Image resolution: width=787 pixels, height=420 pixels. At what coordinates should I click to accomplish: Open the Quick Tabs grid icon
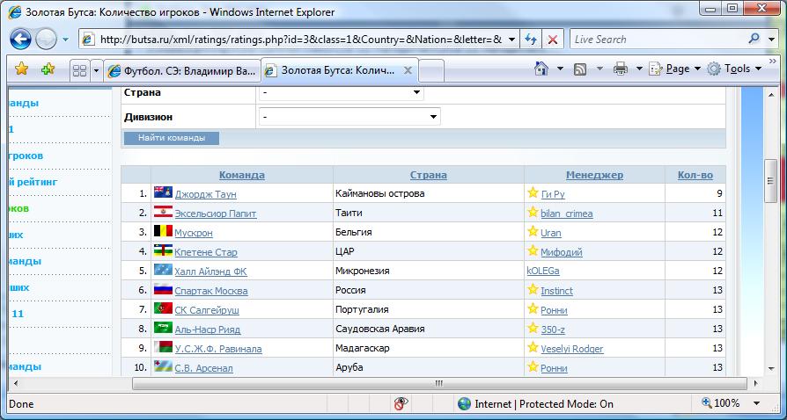[x=79, y=69]
